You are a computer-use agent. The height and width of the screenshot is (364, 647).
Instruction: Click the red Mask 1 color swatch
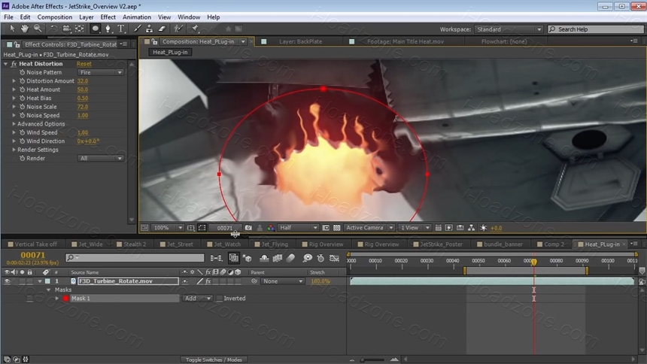coord(65,298)
